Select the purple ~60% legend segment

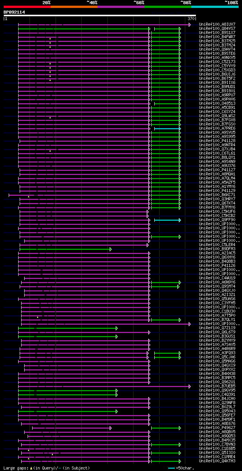(121, 7)
